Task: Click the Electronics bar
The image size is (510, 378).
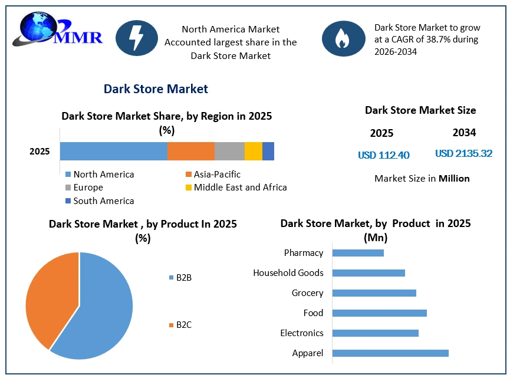Action: click(x=376, y=333)
